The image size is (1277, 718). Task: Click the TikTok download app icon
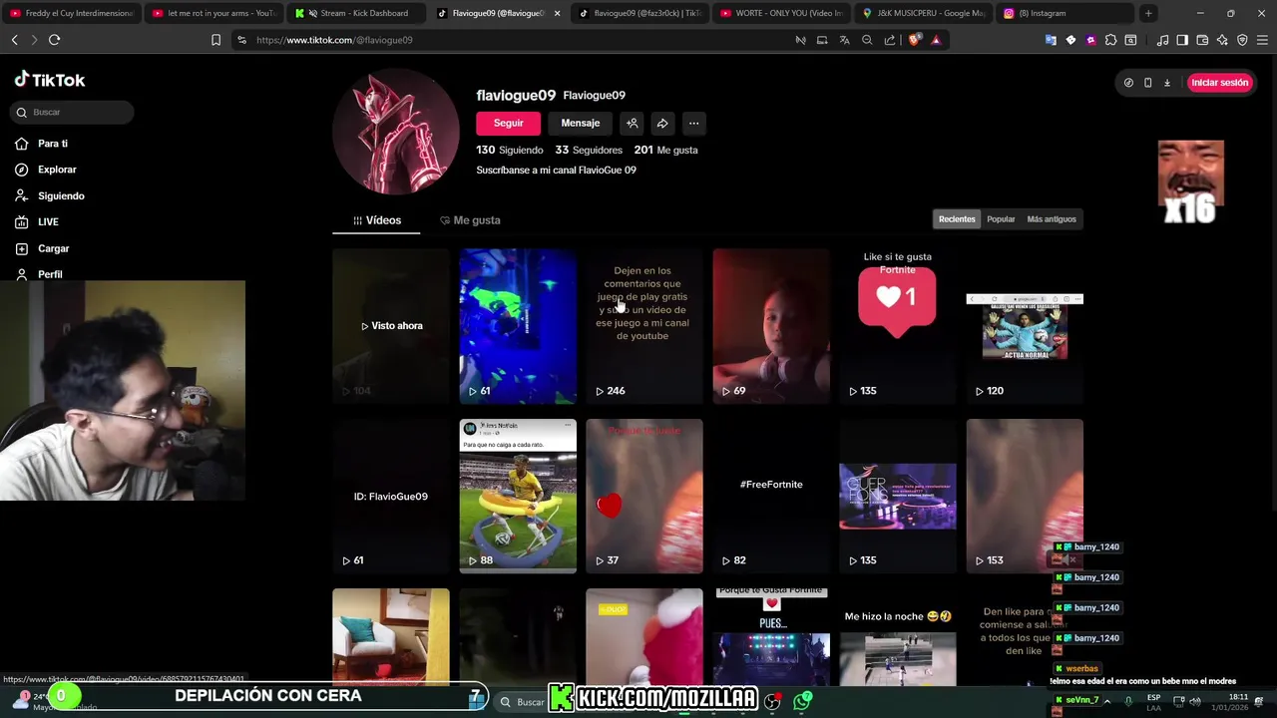(x=1166, y=83)
